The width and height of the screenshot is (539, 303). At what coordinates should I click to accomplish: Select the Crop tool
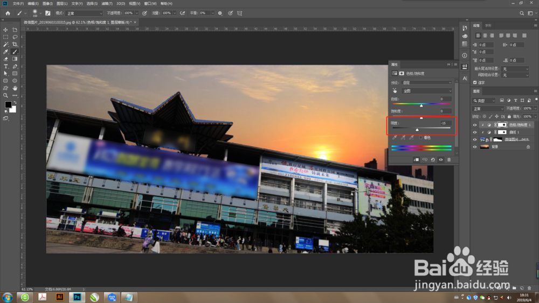15,44
